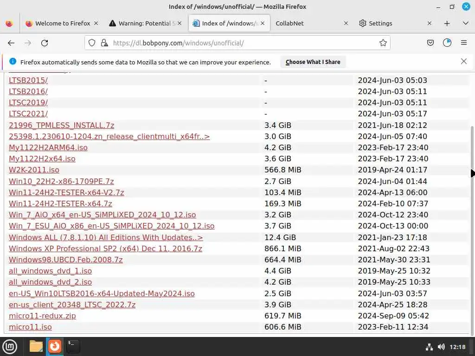Download Win11-24H2-TESTER-x64.7z
The width and height of the screenshot is (475, 356).
tap(60, 204)
